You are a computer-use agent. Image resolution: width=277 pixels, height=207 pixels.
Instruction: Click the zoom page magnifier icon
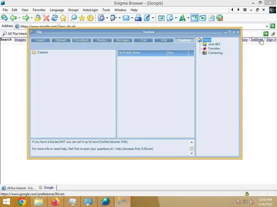click(170, 18)
